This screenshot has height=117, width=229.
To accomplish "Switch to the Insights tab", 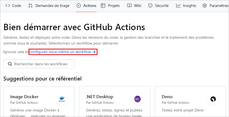I will (x=189, y=6).
